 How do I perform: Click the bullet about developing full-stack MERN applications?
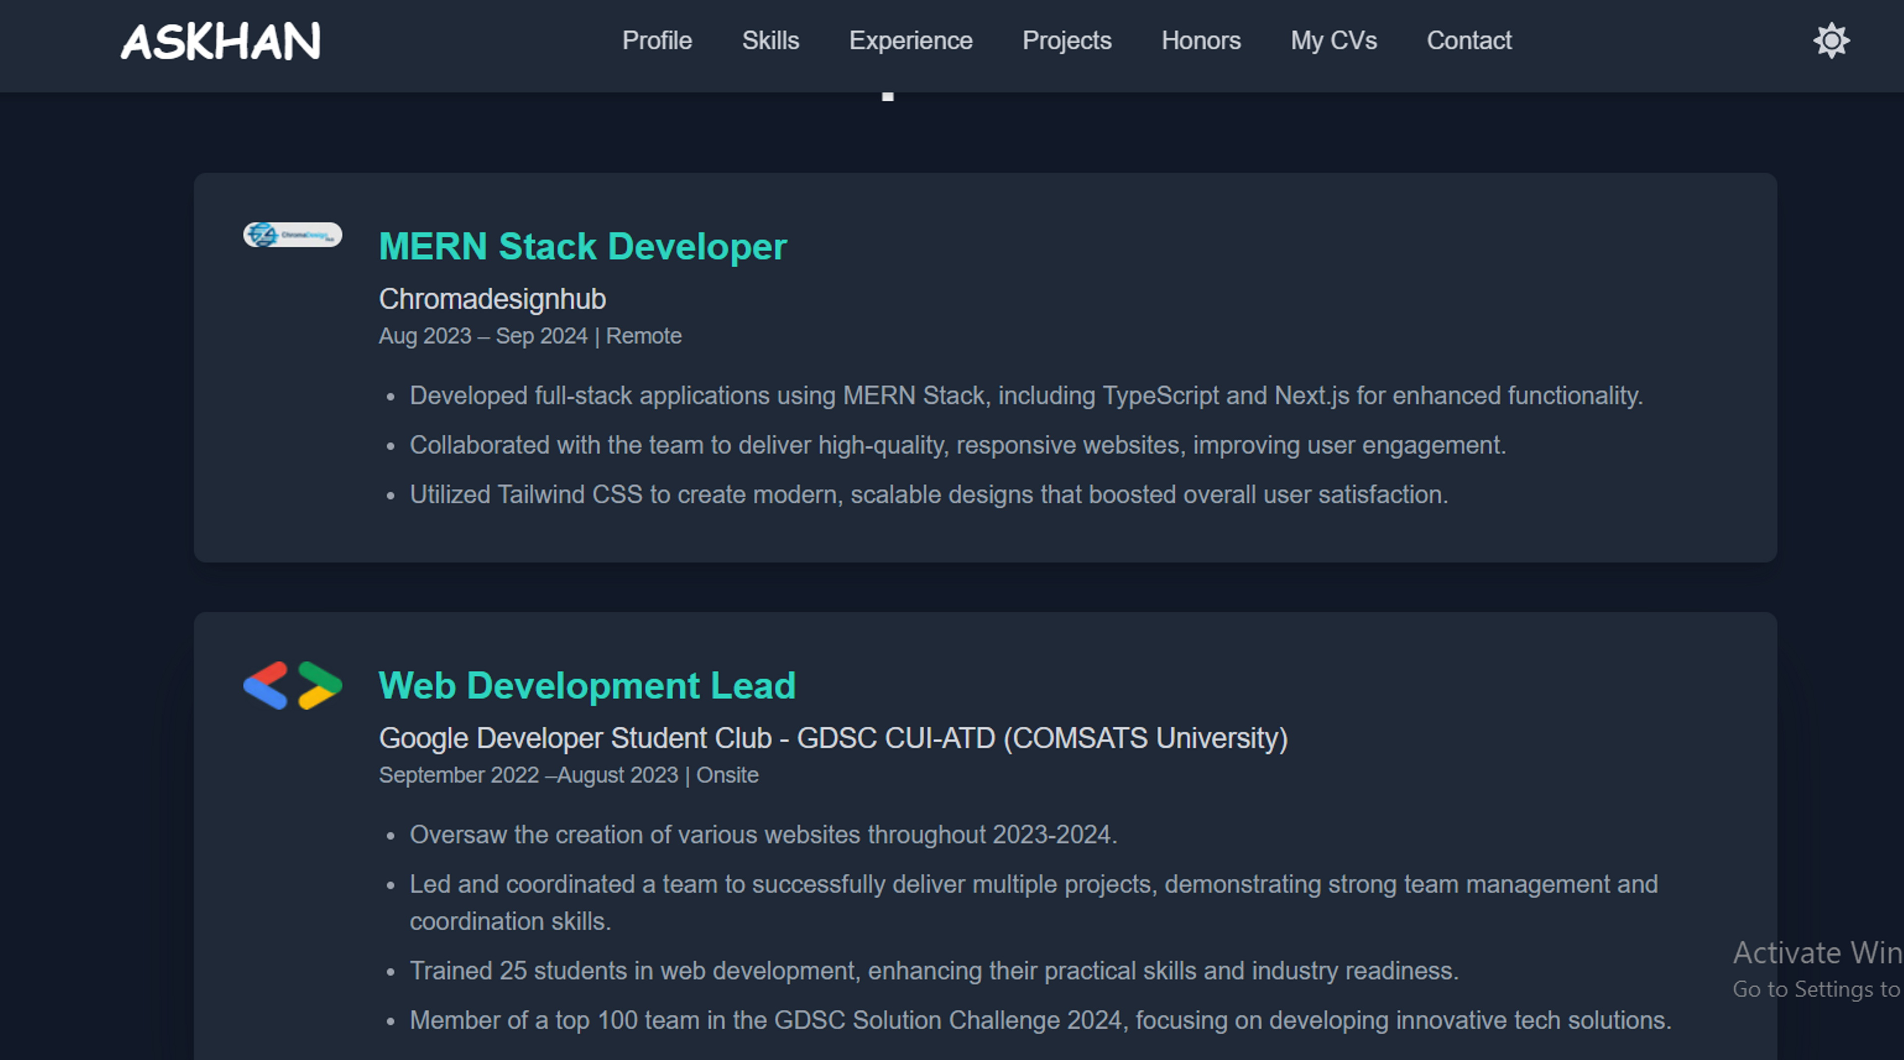1026,396
